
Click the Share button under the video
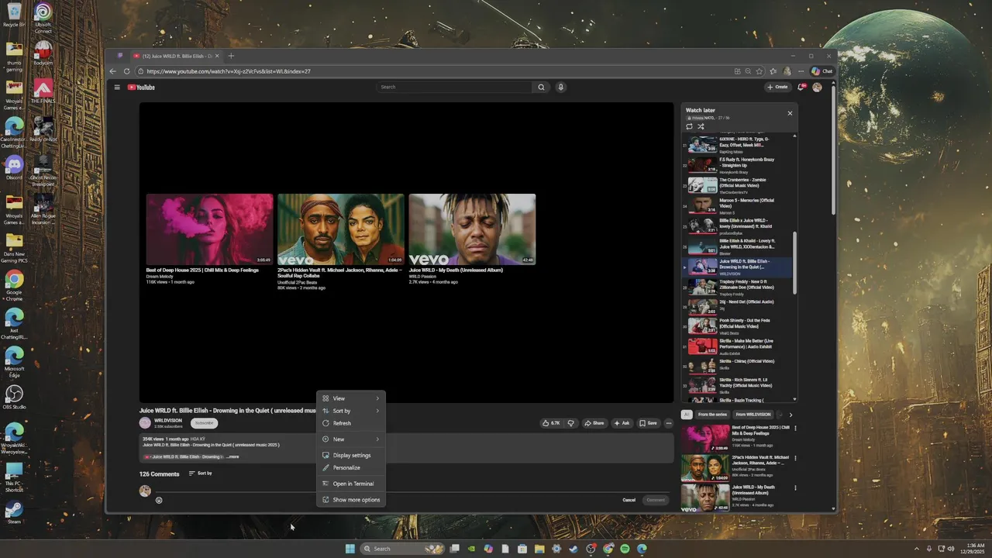[x=594, y=423]
